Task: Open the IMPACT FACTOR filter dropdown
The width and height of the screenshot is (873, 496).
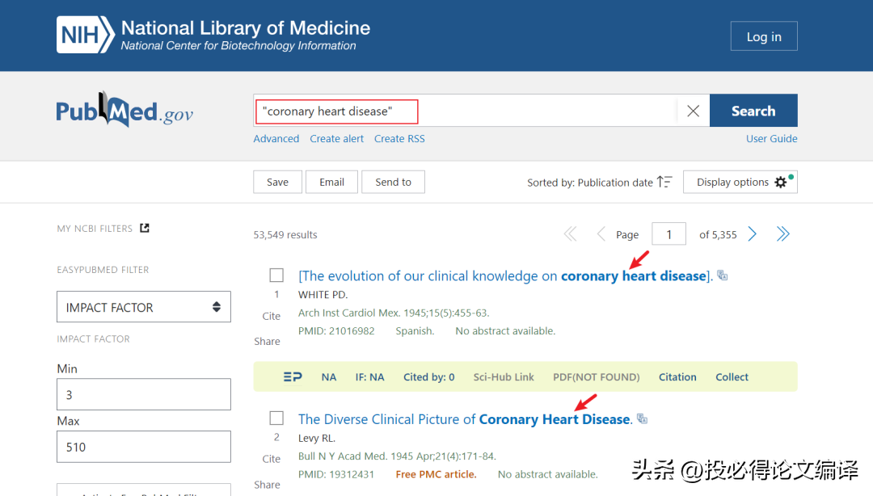Action: point(144,307)
